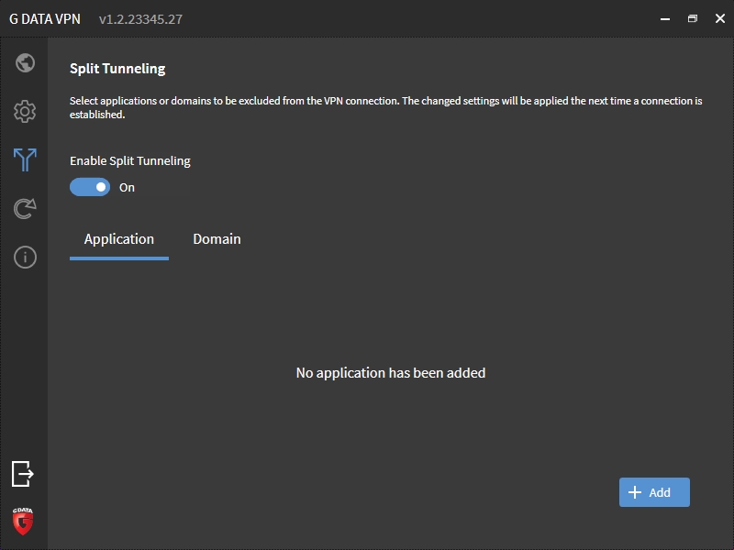Click the G DATA VPN title text
734x550 pixels.
coord(45,19)
